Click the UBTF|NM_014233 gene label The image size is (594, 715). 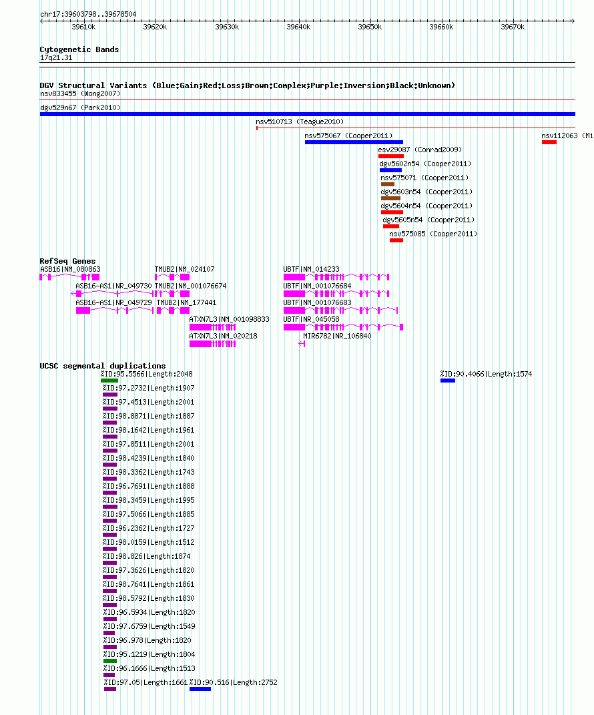point(312,270)
